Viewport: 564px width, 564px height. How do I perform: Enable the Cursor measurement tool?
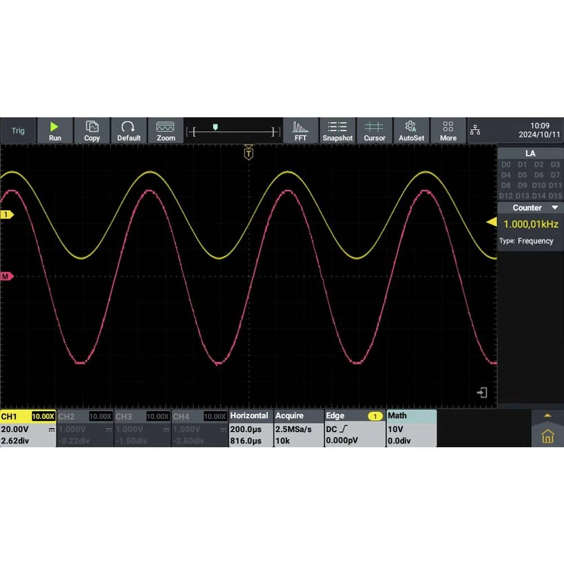click(374, 130)
